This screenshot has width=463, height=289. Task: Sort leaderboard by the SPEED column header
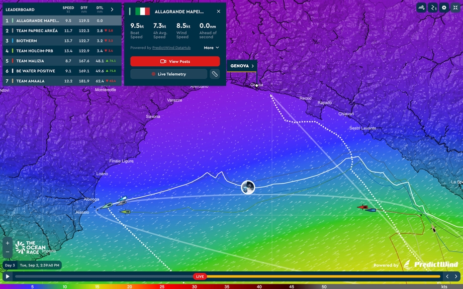pyautogui.click(x=68, y=10)
